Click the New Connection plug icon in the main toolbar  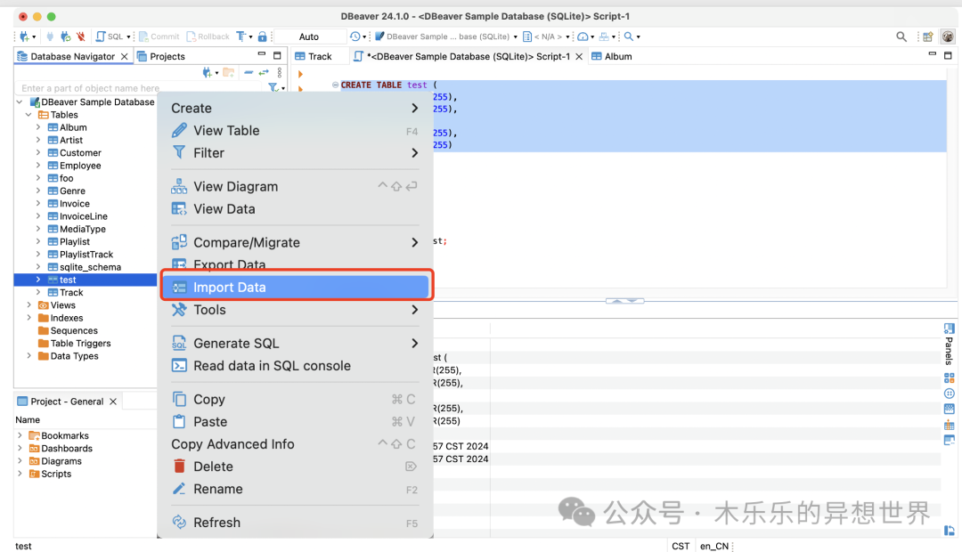(25, 37)
